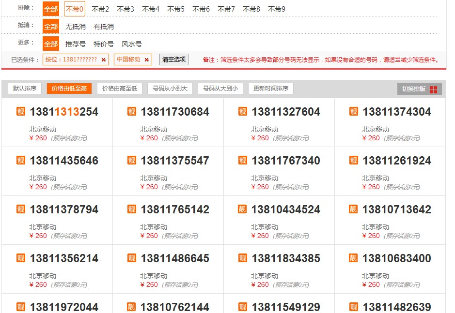Open phone number 13811549129
Screen dimensions: 455x313
pos(286,307)
